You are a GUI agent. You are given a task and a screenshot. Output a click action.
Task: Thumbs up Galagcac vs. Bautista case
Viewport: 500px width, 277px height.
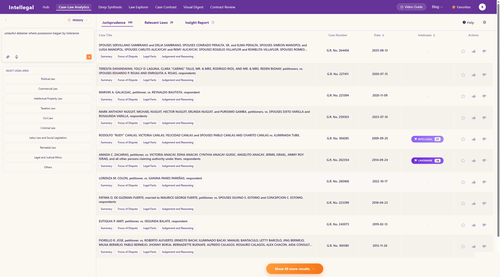(474, 96)
